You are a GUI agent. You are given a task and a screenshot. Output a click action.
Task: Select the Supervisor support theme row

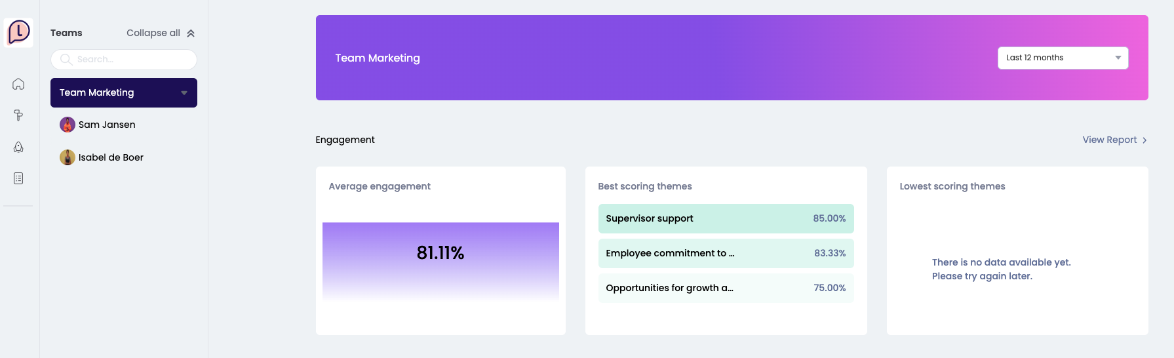tap(726, 218)
